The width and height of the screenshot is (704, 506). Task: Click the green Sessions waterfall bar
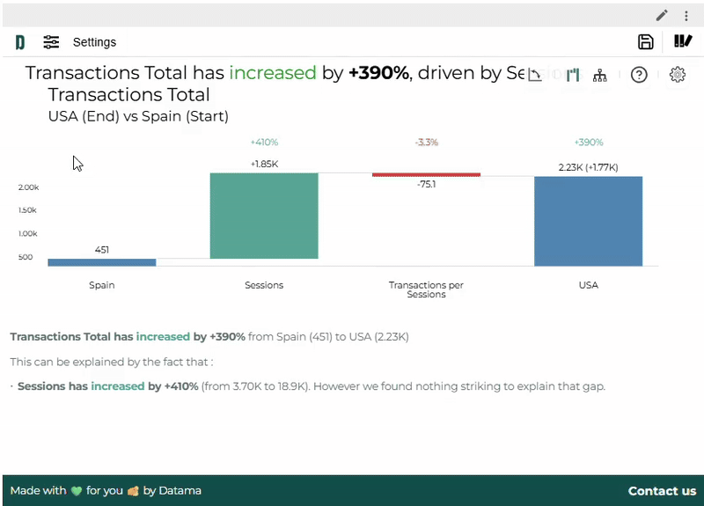264,216
